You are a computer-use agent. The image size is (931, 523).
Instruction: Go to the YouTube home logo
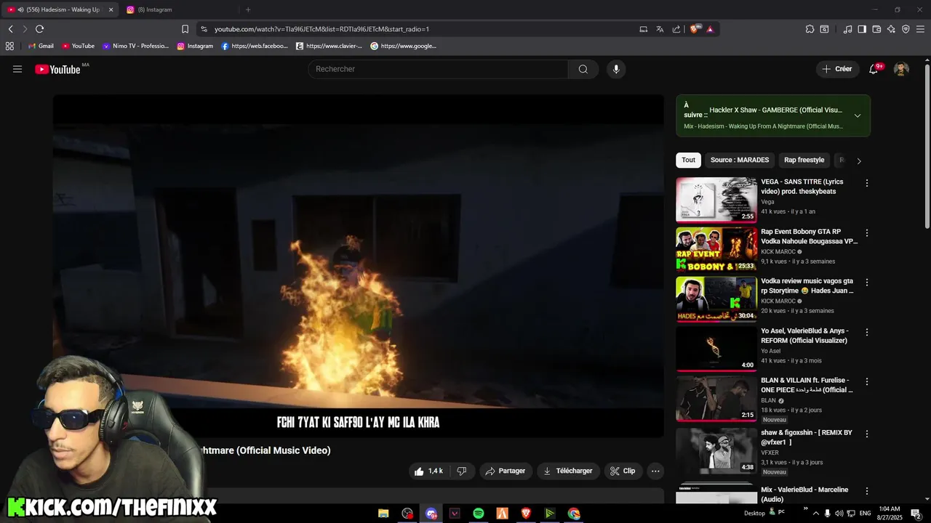coord(57,69)
